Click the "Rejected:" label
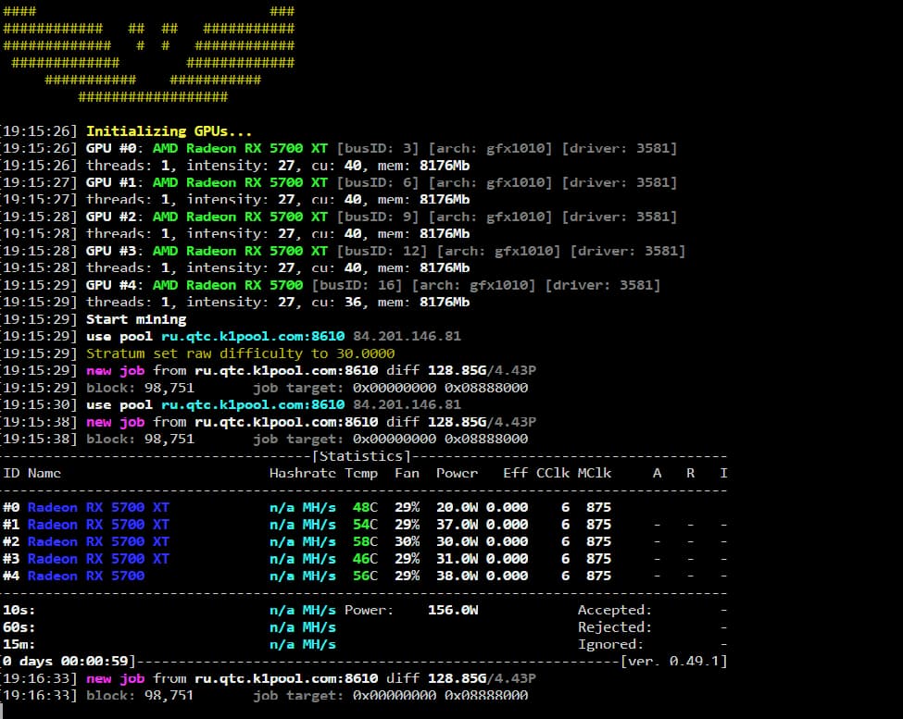The image size is (903, 719). [615, 627]
